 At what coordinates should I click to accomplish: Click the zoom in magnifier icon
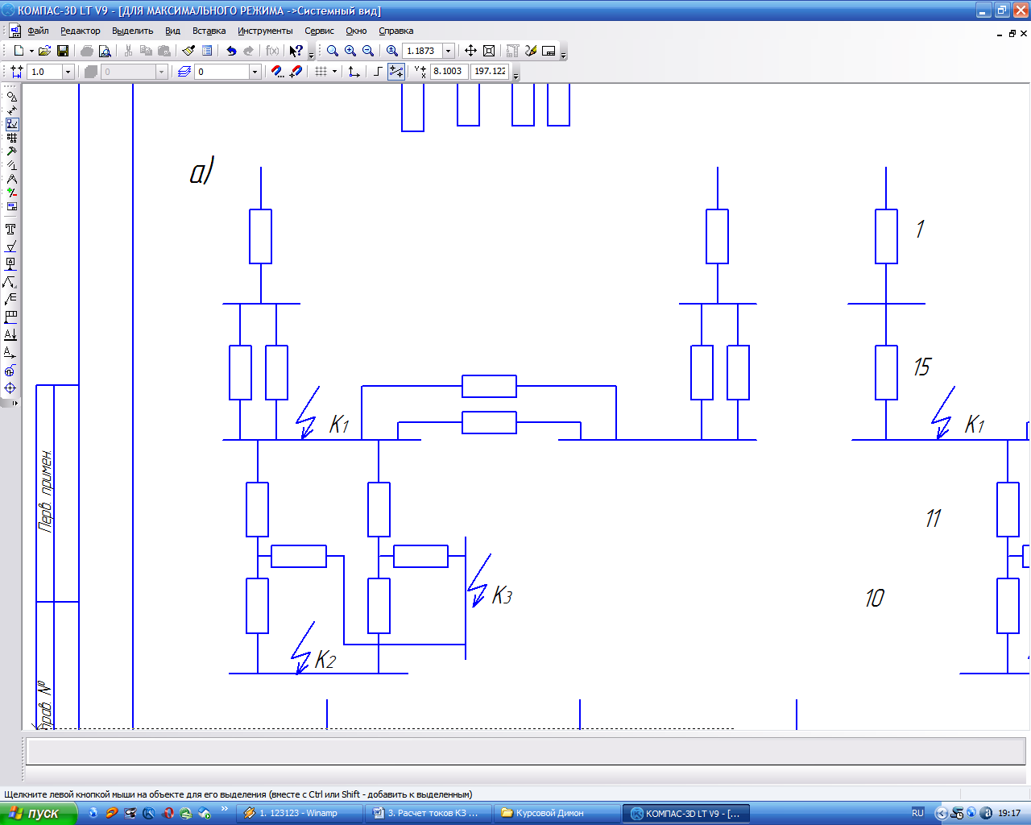click(x=350, y=51)
